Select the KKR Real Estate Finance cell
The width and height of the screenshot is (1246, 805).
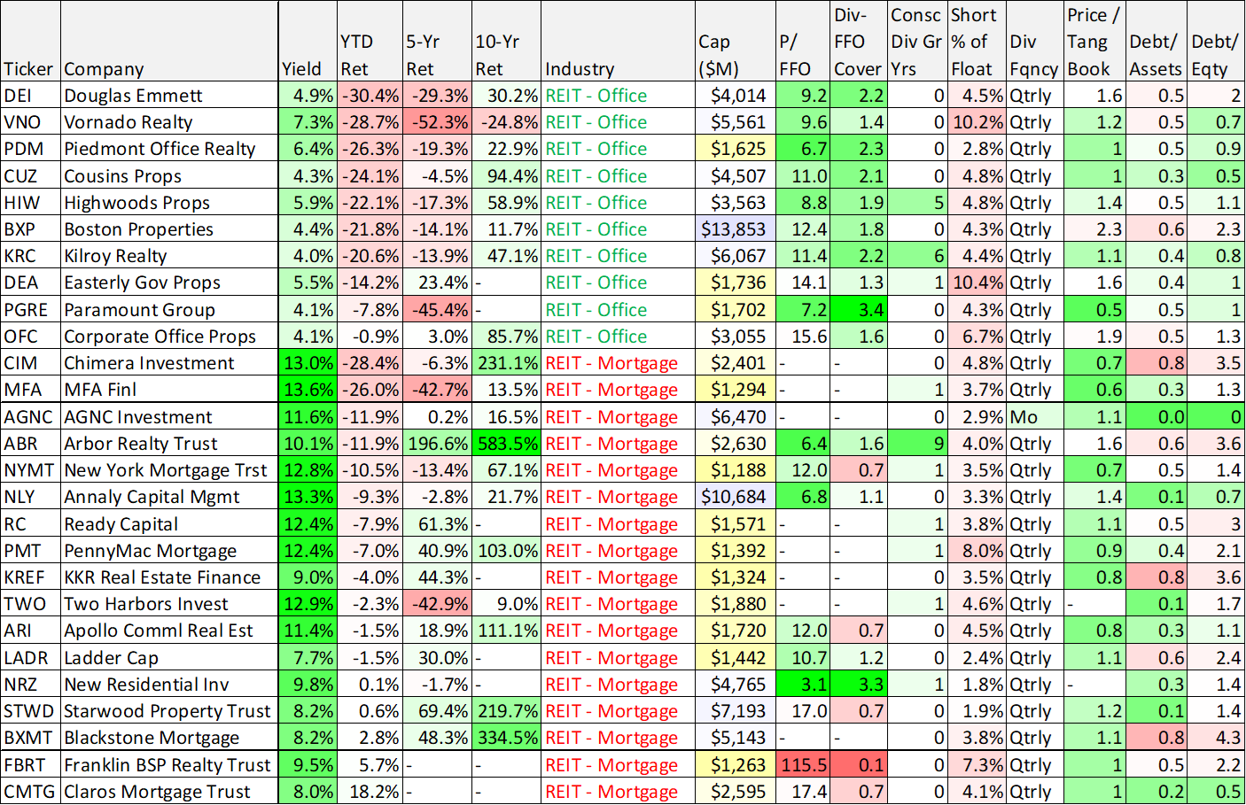tap(169, 577)
